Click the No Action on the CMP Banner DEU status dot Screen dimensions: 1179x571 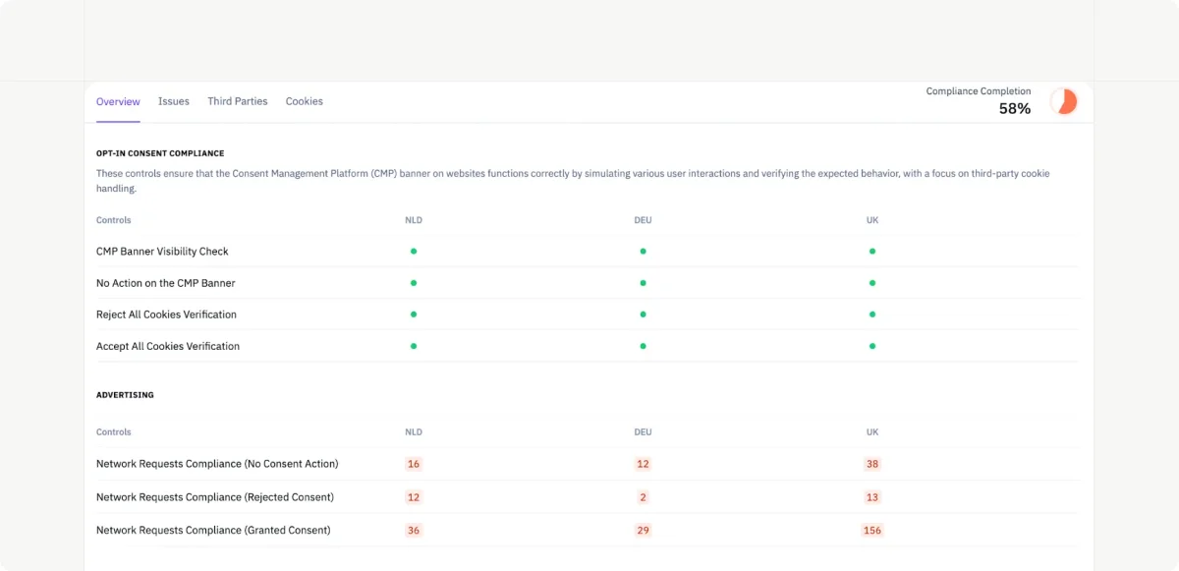(643, 283)
